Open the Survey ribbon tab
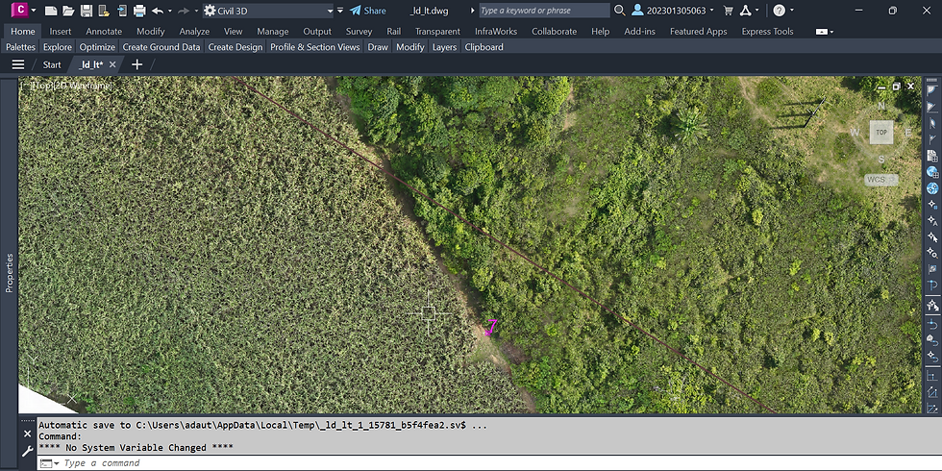Image resolution: width=942 pixels, height=471 pixels. coord(359,31)
